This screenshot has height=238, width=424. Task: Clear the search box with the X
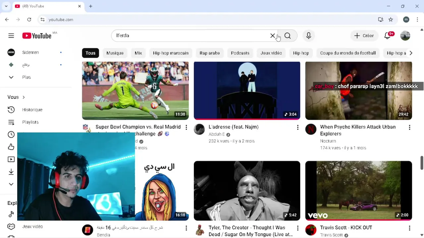(273, 36)
